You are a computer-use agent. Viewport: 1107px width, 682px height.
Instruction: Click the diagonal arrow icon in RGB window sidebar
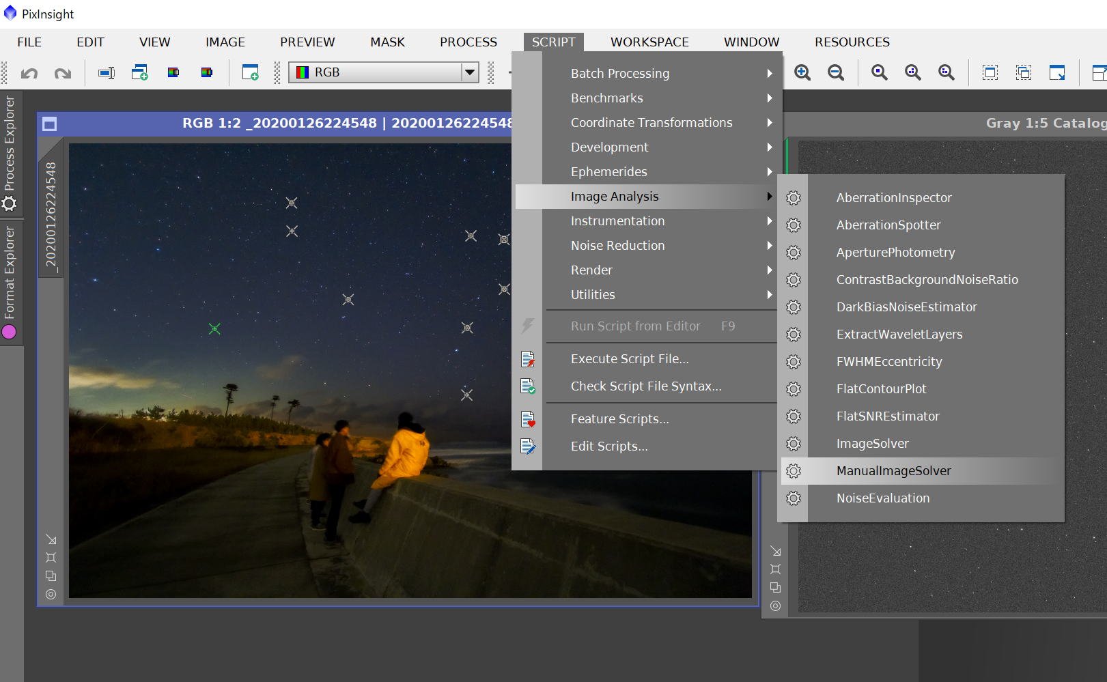(51, 540)
